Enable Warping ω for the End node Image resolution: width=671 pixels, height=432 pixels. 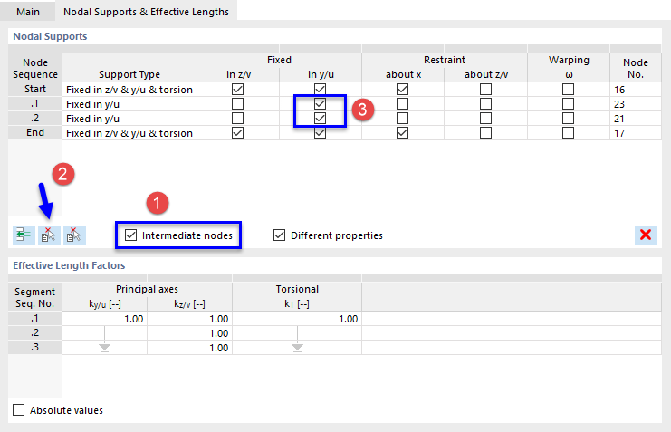pyautogui.click(x=569, y=133)
